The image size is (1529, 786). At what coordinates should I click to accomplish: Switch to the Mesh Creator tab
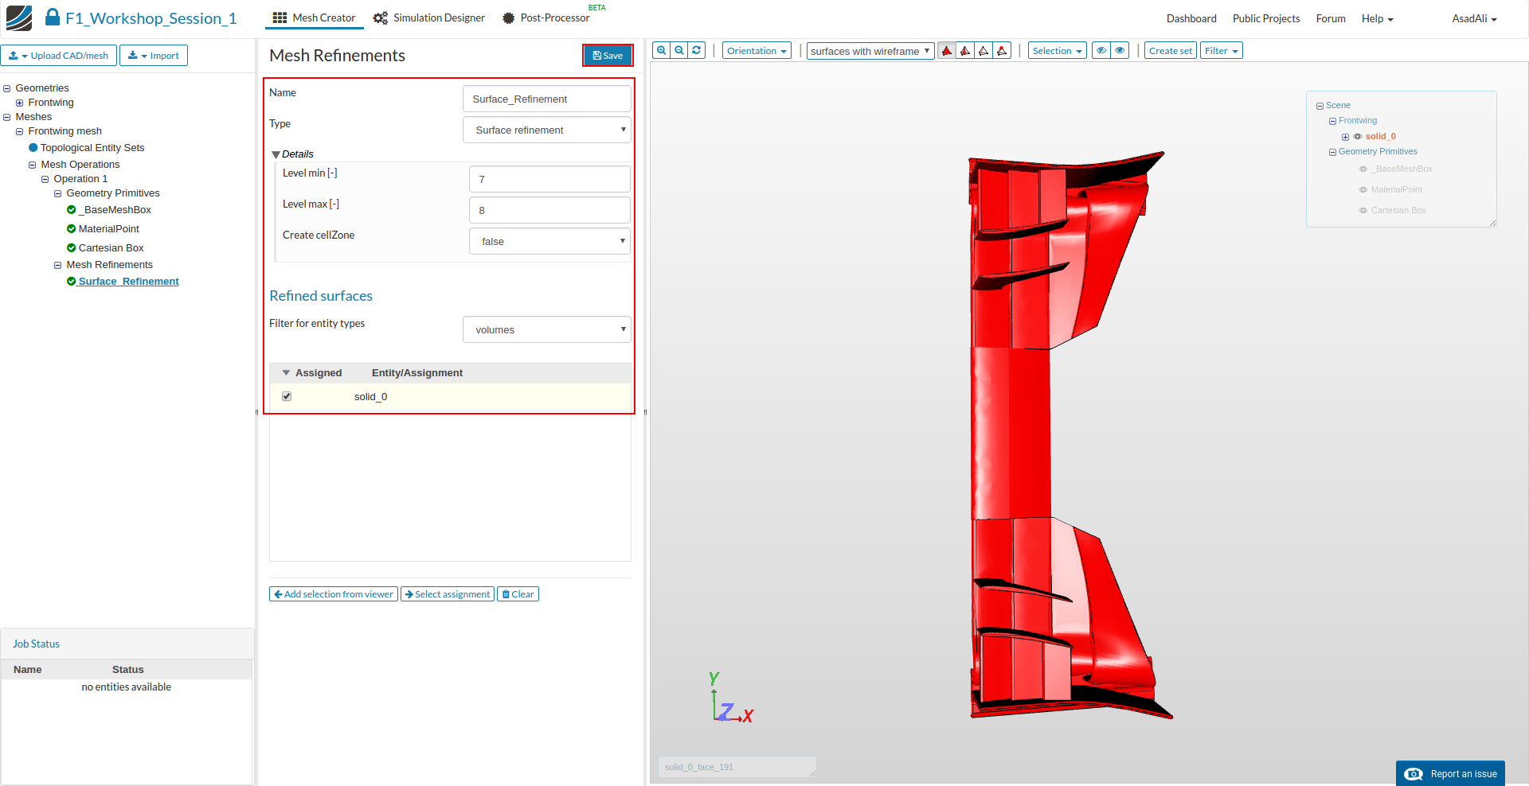pos(314,18)
